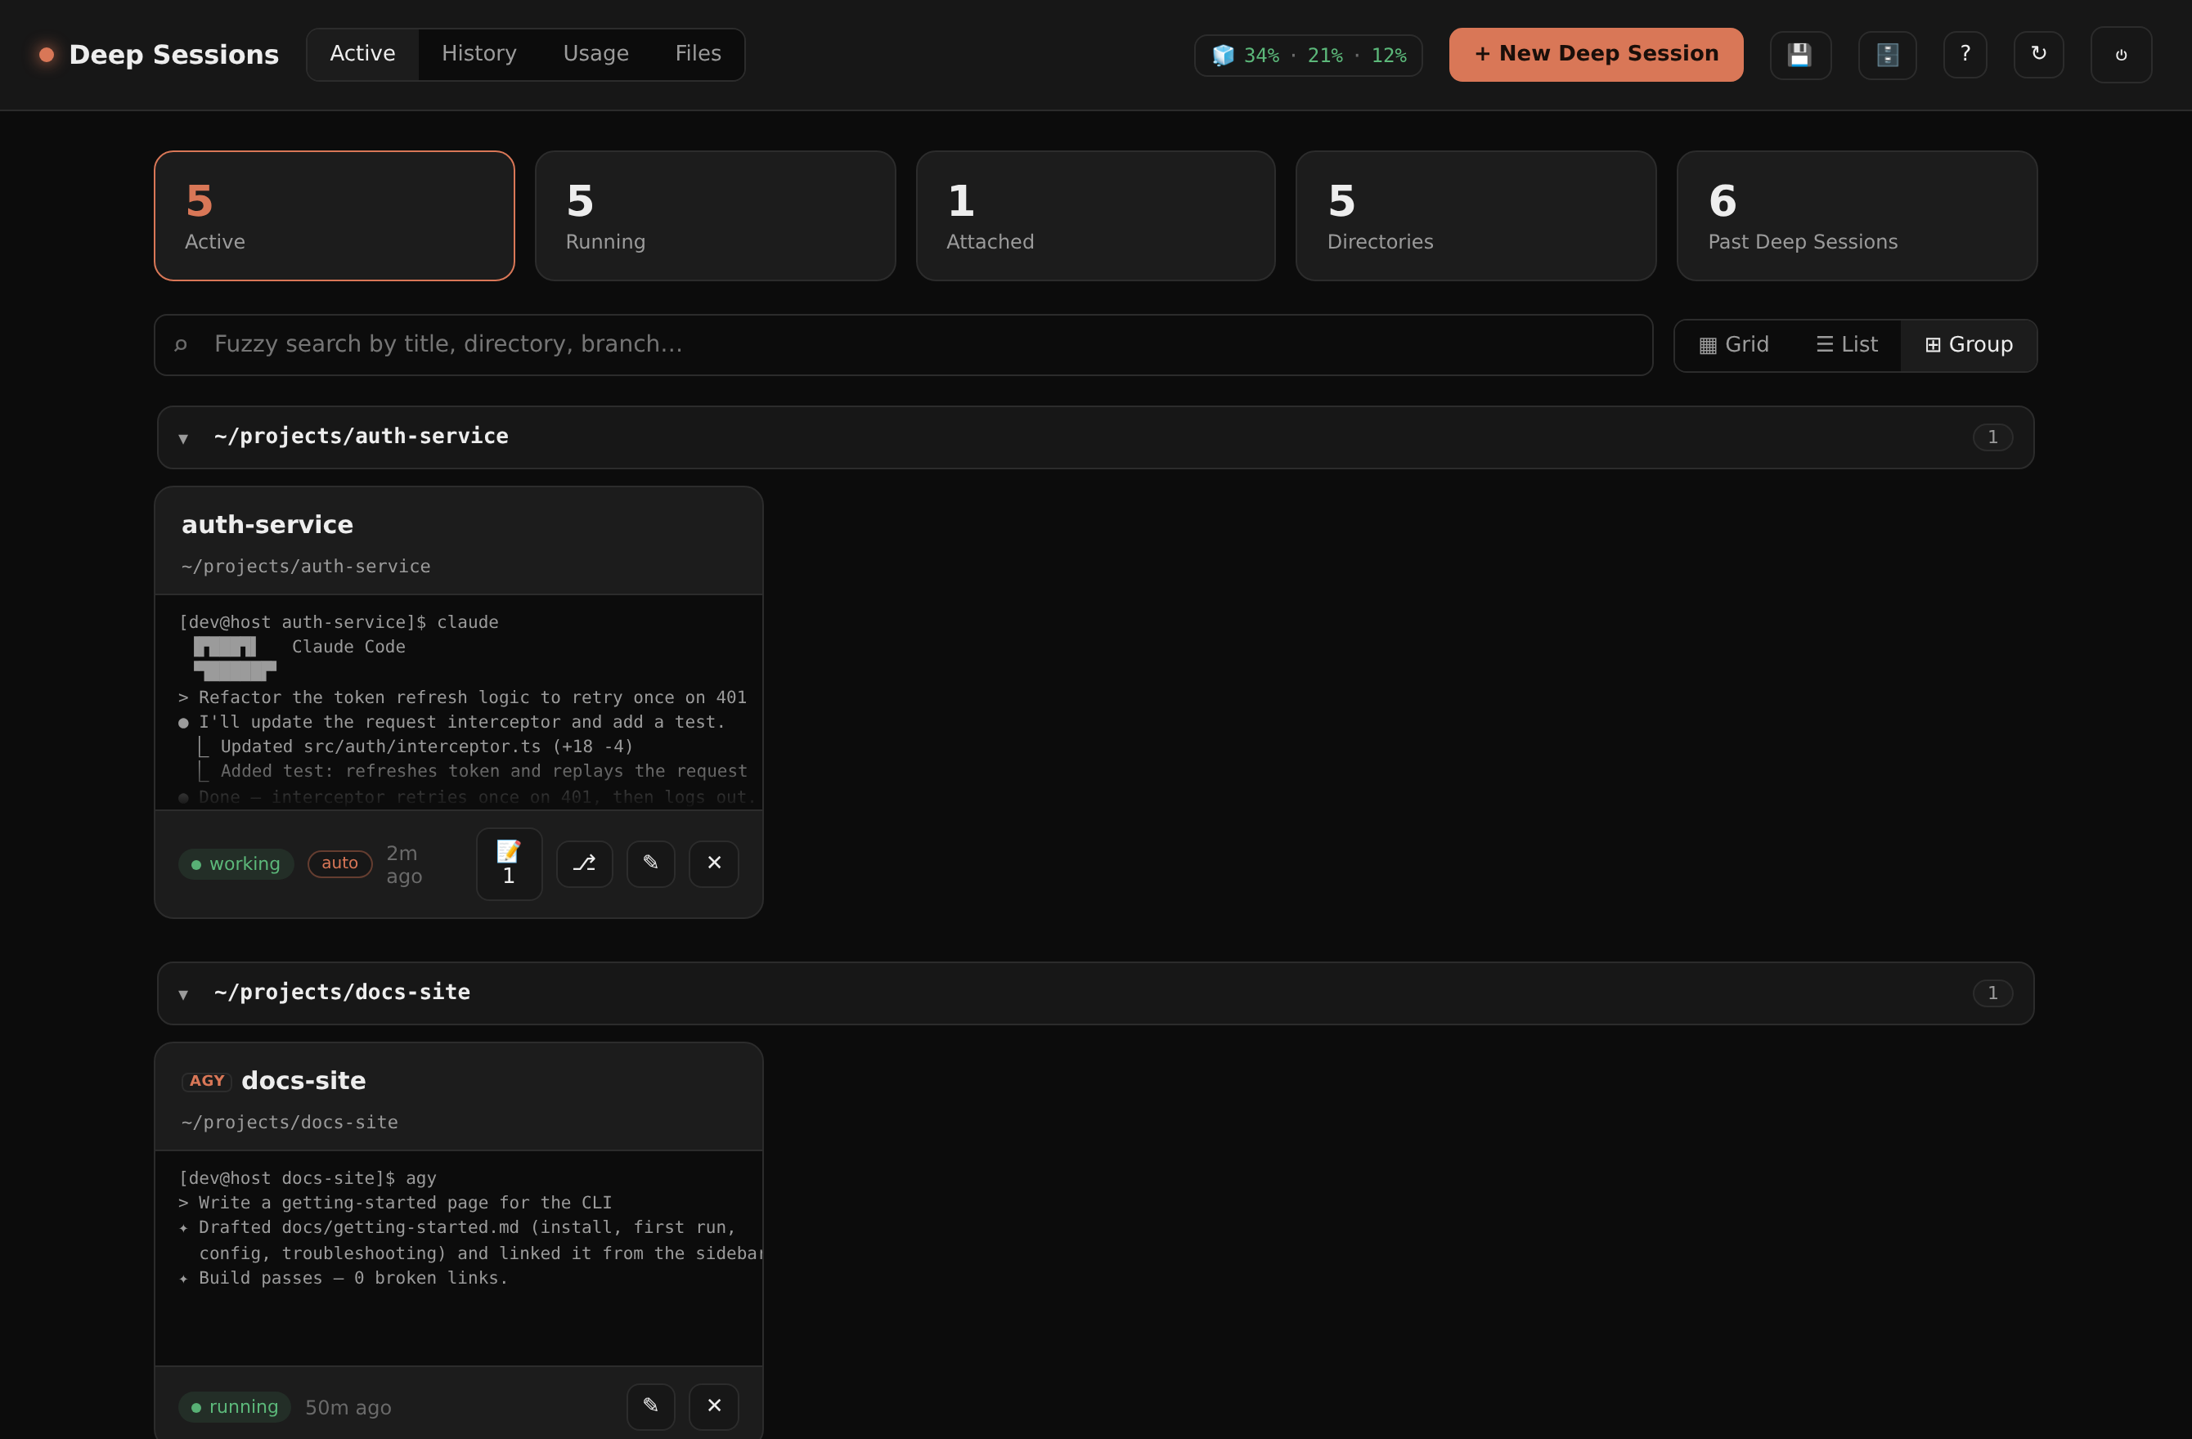
Task: Open the auth-service terminal preview
Action: [x=459, y=702]
